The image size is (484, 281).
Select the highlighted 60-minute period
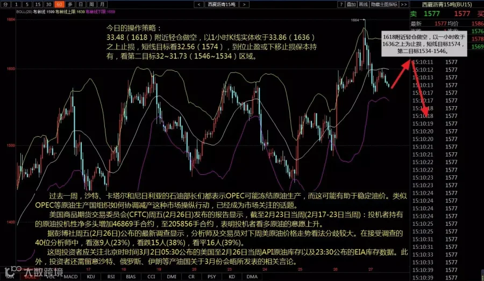(59, 4)
